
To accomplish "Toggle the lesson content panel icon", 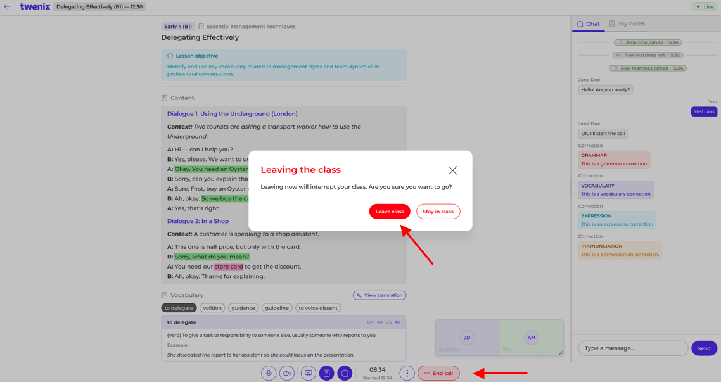I will (326, 373).
